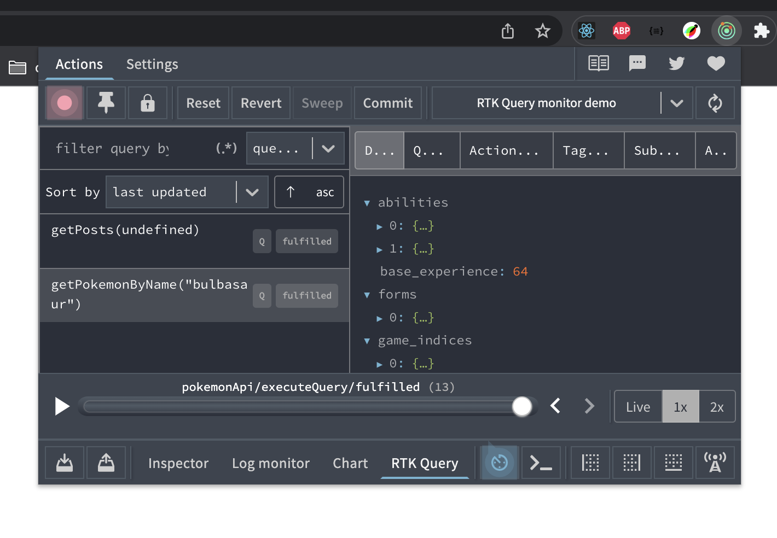Switch playback speed to 2x
Screen dimensions: 777x538
(x=717, y=406)
